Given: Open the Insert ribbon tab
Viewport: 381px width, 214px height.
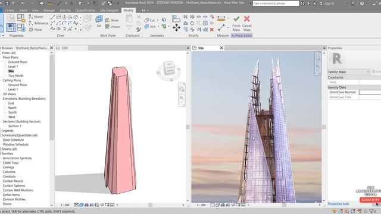Looking at the screenshot, I should 23,11.
